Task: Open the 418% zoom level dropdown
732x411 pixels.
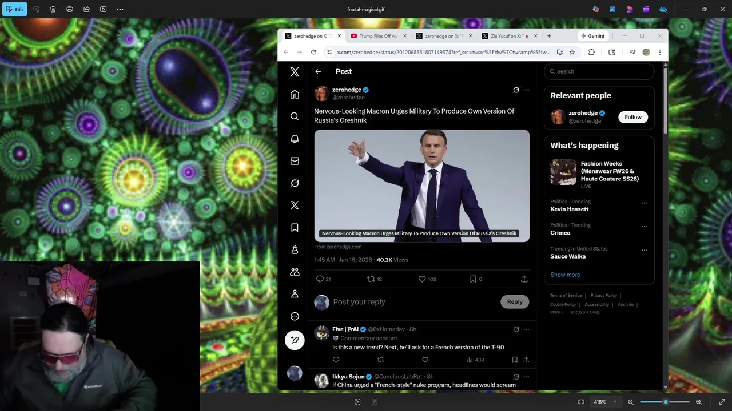Action: 605,402
